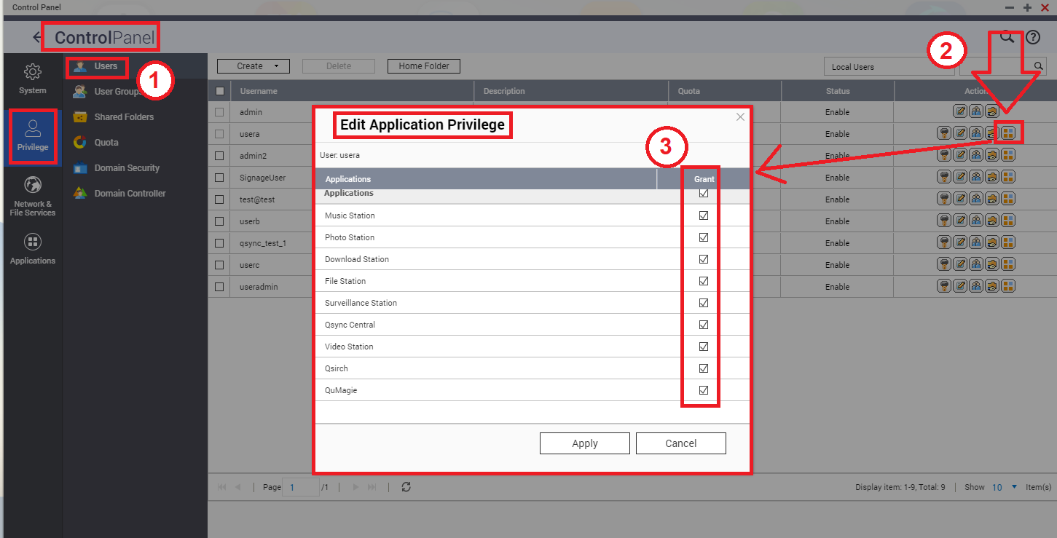1057x538 pixels.
Task: Disable the QuMagie application grant
Action: pyautogui.click(x=702, y=389)
